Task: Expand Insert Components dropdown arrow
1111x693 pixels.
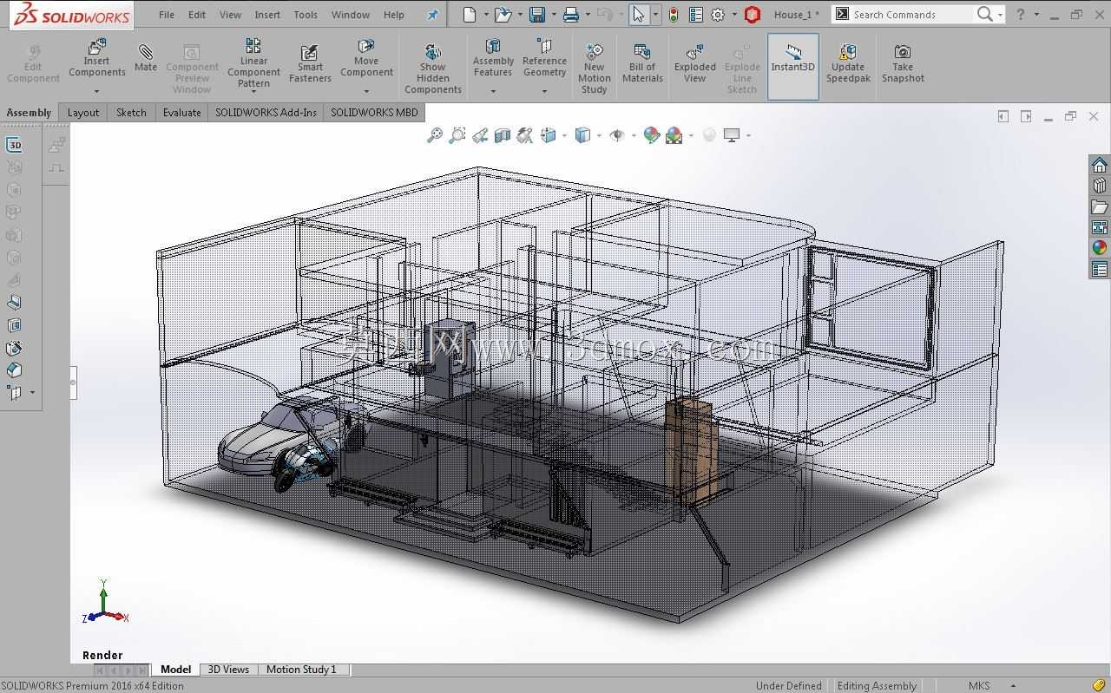Action: [96, 91]
